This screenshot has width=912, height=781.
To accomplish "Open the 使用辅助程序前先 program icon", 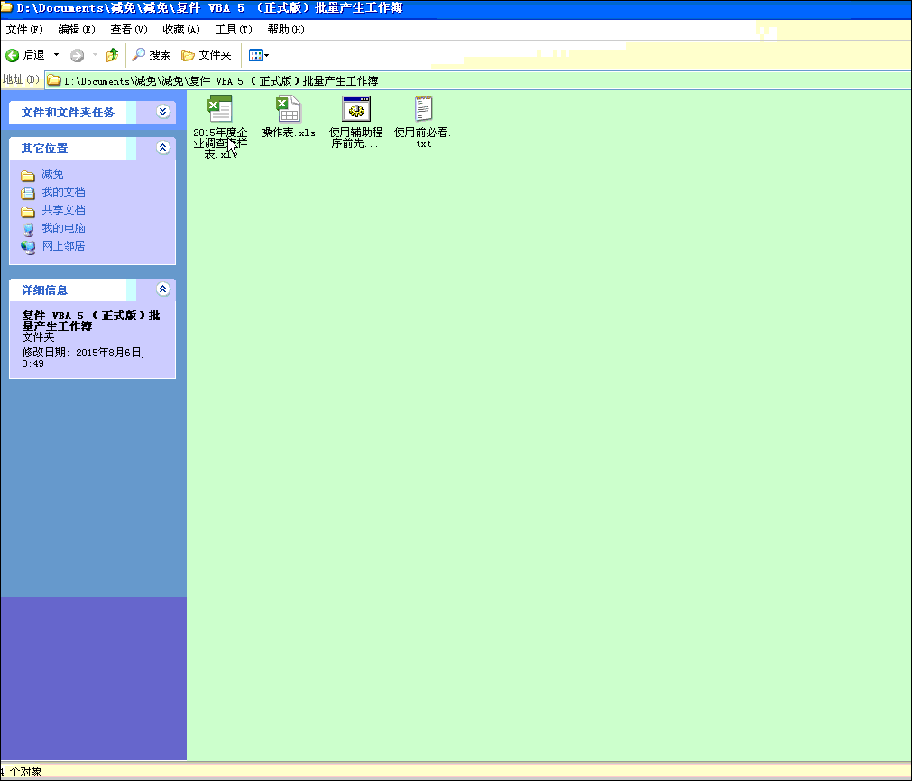I will click(x=355, y=110).
